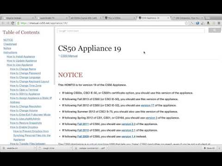Image resolution: width=222 pixels, height=166 pixels.
Task: Open How to Change Volume link
Action: point(24,111)
